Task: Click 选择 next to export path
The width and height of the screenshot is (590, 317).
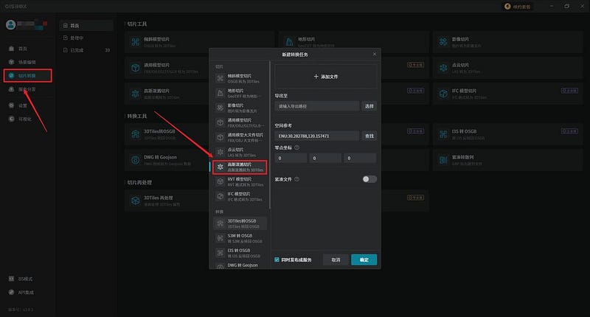Action: click(x=369, y=106)
